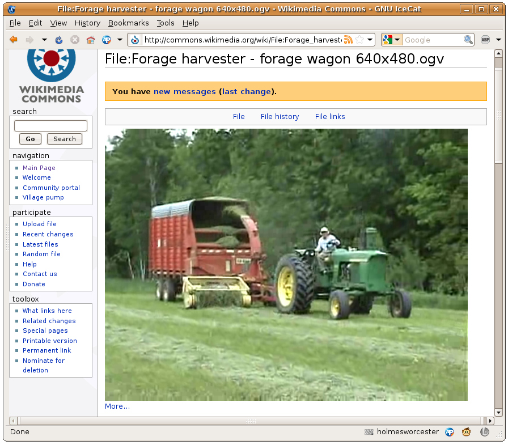Click the Google search magnifier icon
Screen dimensions: 508x445
pyautogui.click(x=468, y=40)
